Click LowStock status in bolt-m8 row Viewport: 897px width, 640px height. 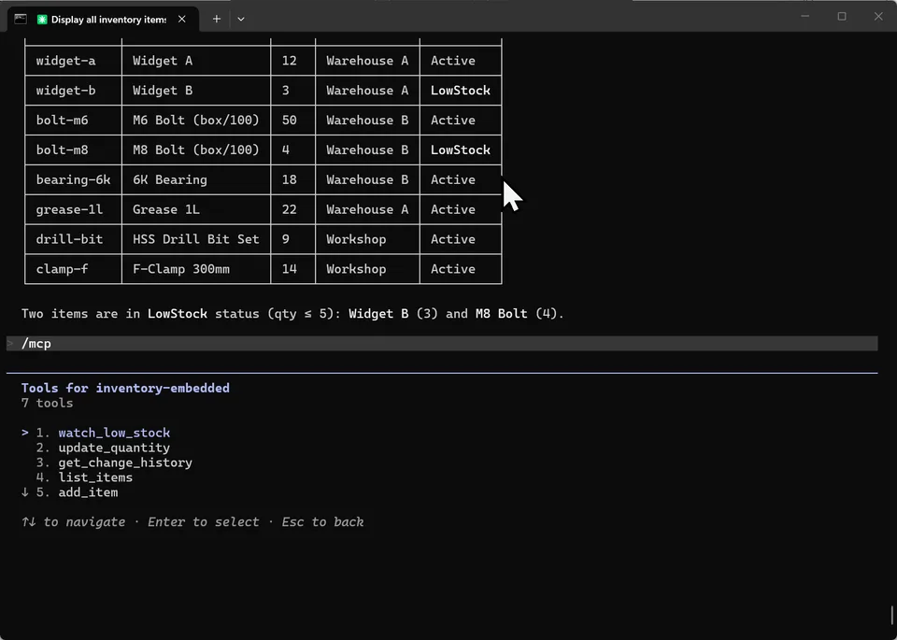461,149
